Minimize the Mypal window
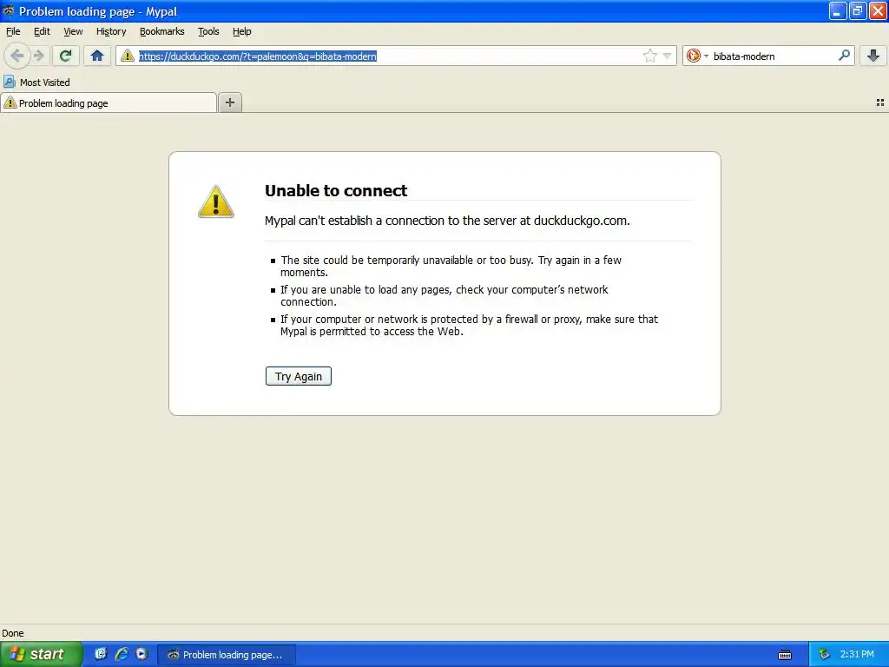The width and height of the screenshot is (889, 667). [838, 10]
